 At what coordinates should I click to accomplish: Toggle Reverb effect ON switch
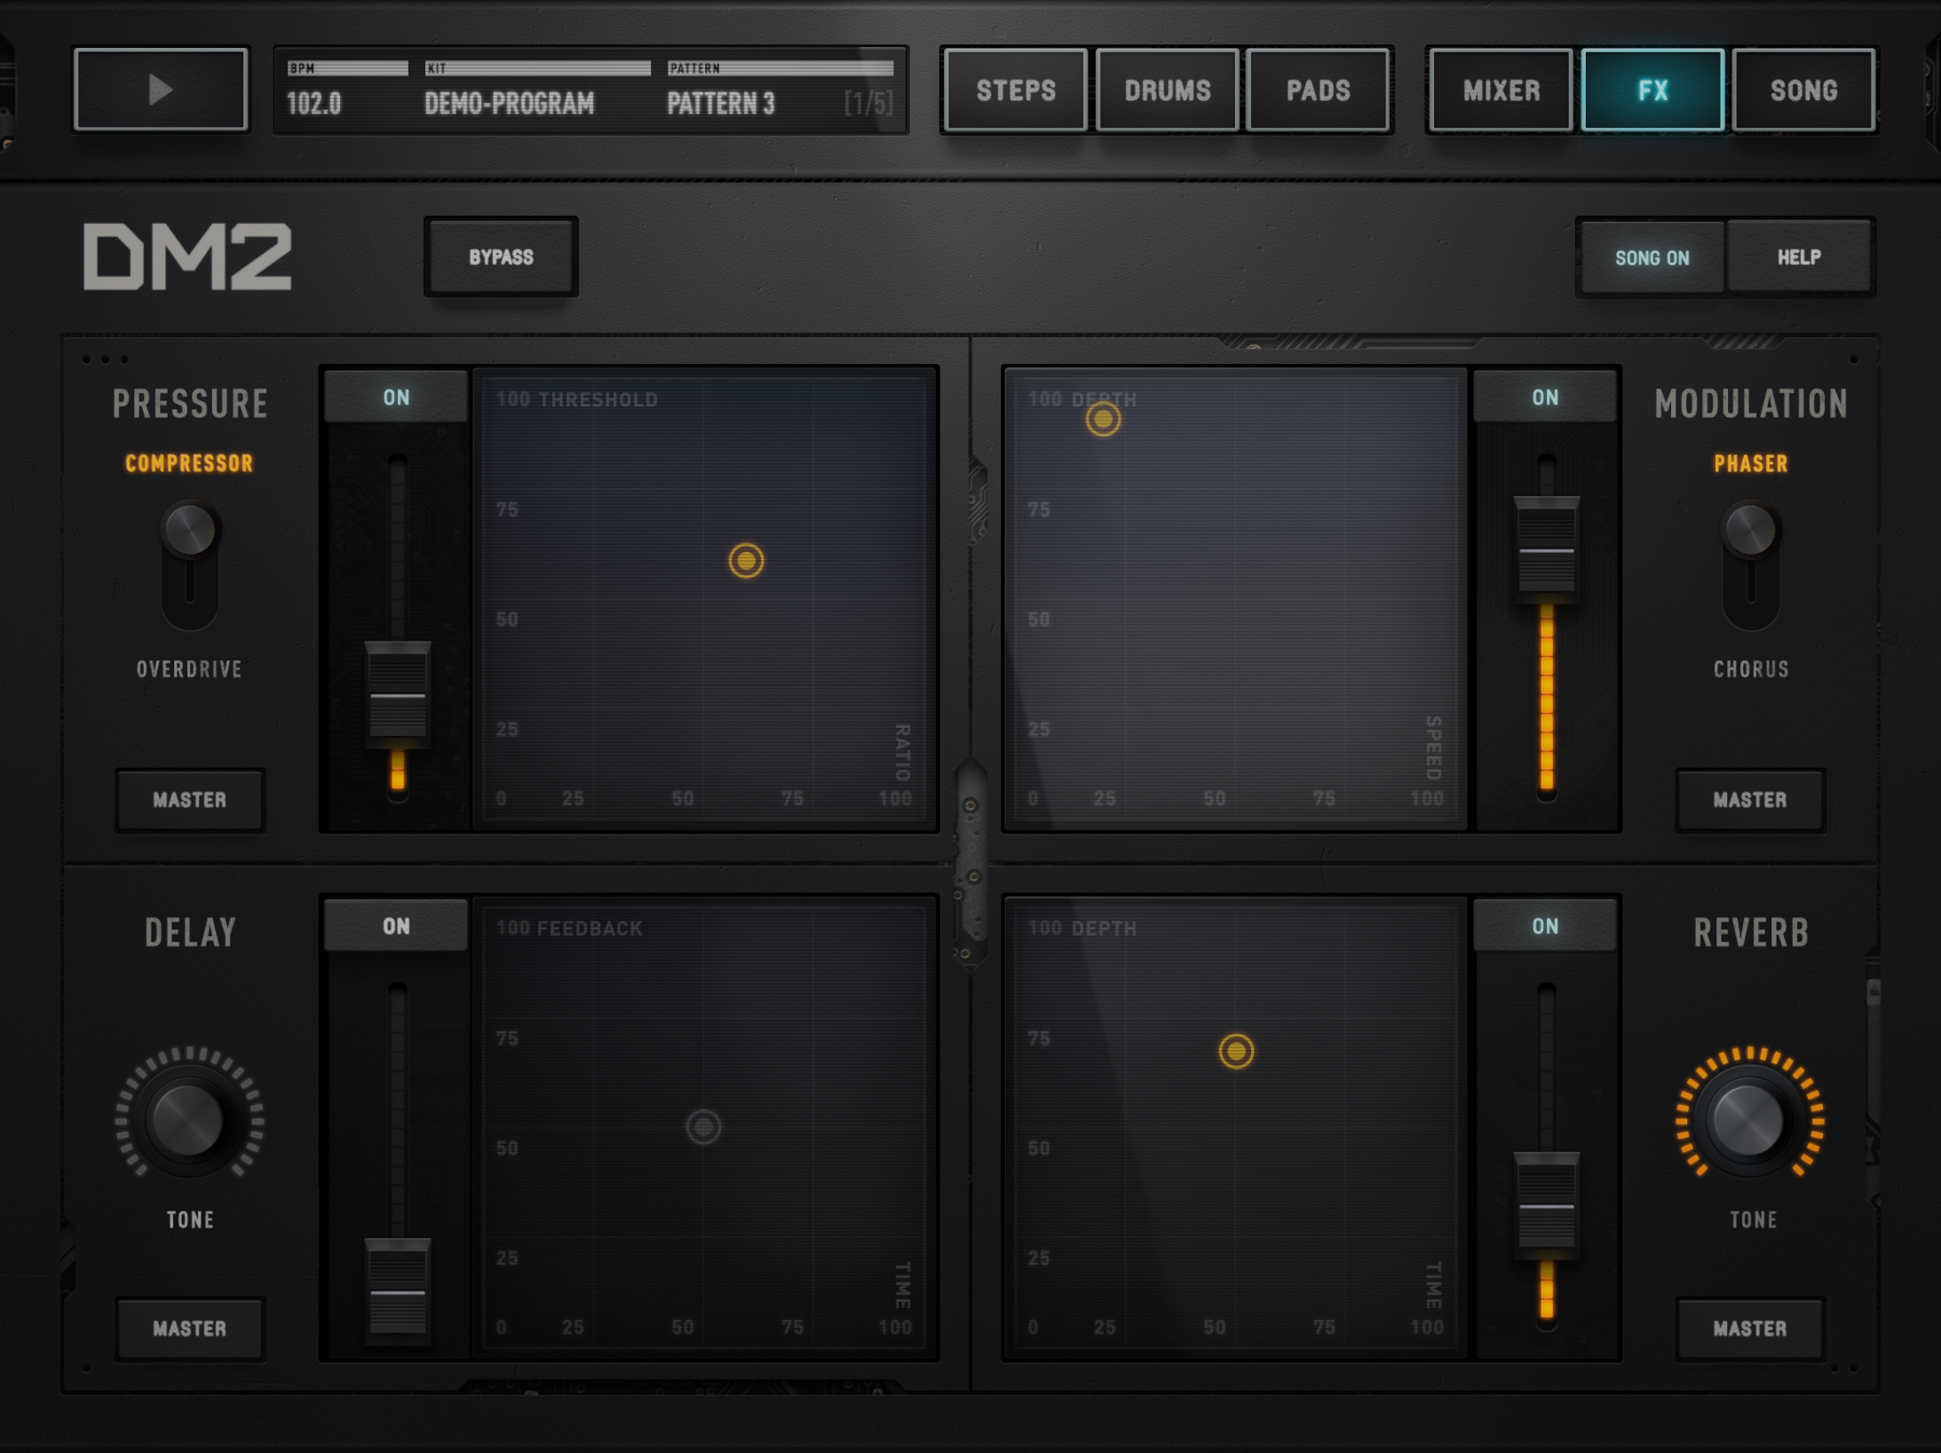coord(1545,926)
